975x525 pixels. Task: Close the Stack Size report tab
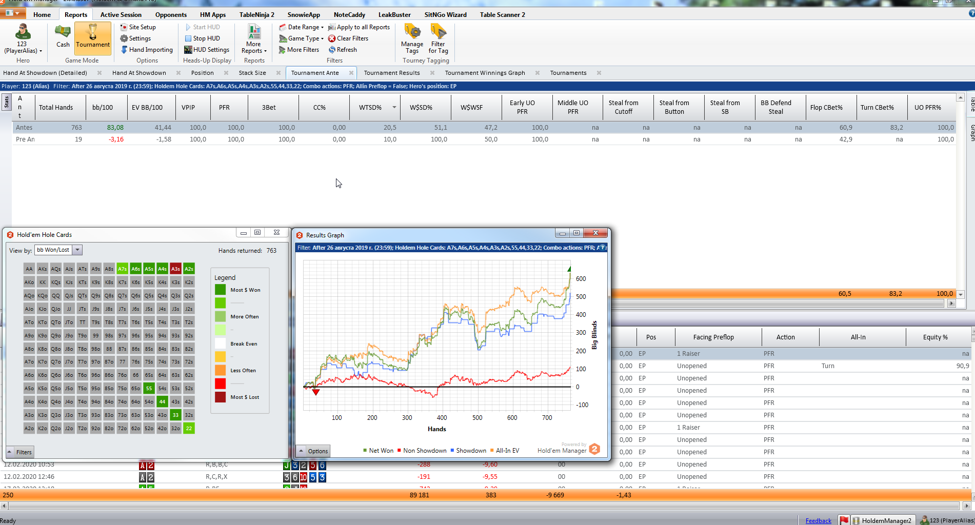click(x=278, y=73)
